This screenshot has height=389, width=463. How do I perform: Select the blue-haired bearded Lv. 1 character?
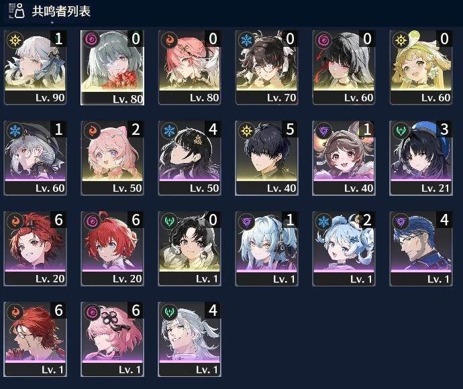[x=421, y=249]
